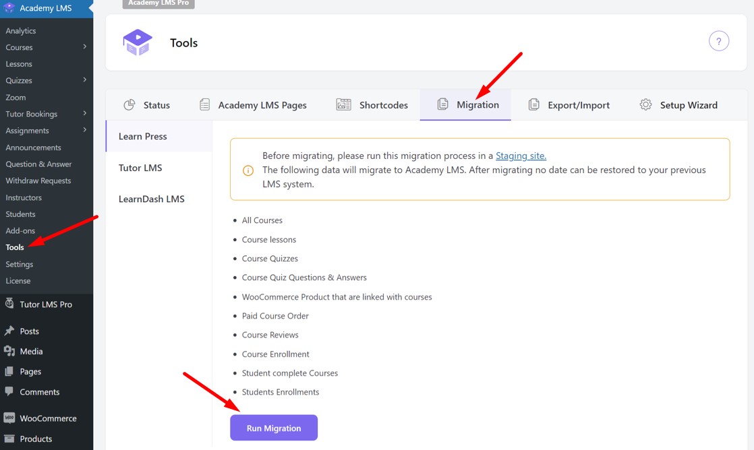Open the Staging site link
The height and width of the screenshot is (450, 754).
520,155
